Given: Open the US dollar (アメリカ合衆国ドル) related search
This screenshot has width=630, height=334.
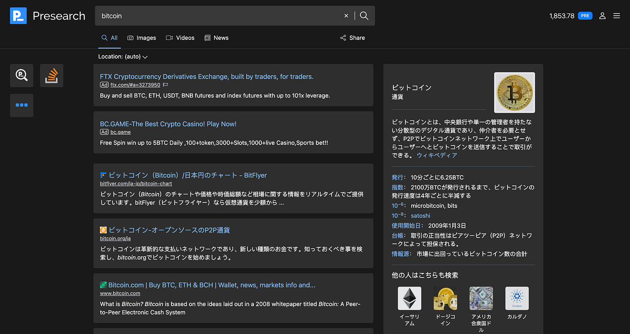Looking at the screenshot, I should coord(481,310).
